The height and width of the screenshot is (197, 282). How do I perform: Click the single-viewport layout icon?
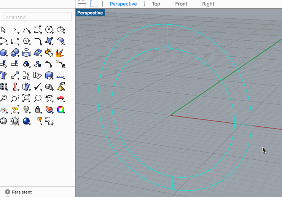point(94,3)
